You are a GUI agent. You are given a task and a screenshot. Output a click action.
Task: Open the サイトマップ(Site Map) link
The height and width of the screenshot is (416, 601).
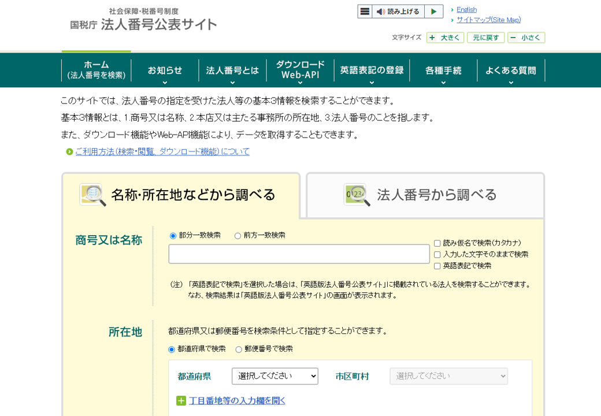click(488, 20)
